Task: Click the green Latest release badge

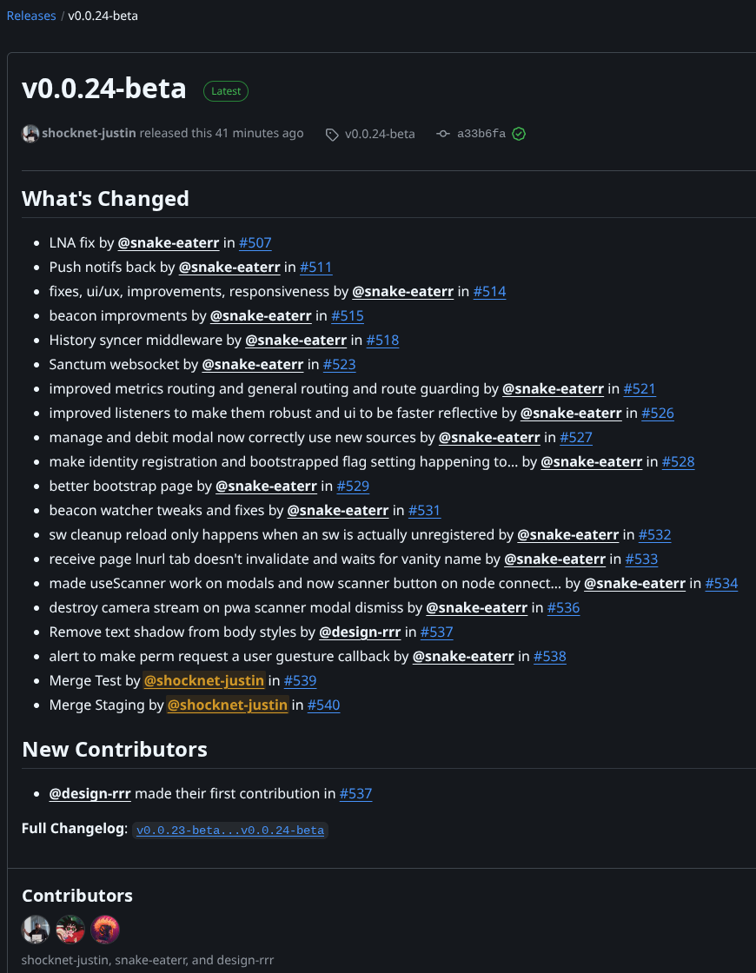Action: [226, 90]
